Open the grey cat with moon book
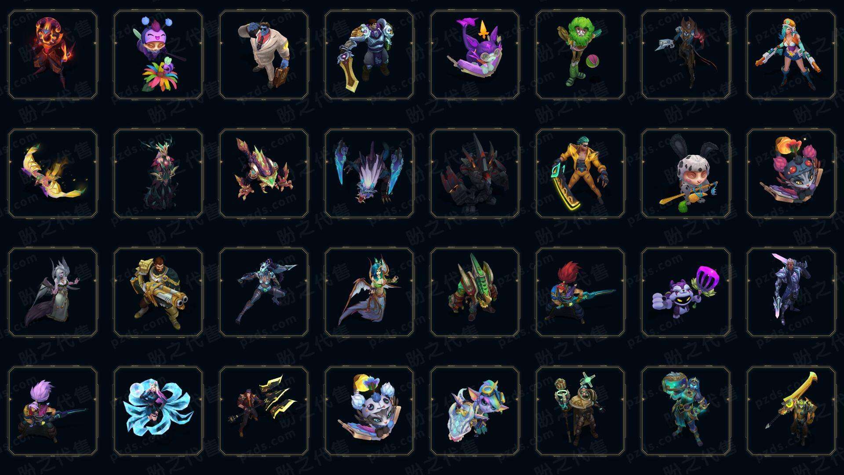Image resolution: width=844 pixels, height=475 pixels. 369,411
